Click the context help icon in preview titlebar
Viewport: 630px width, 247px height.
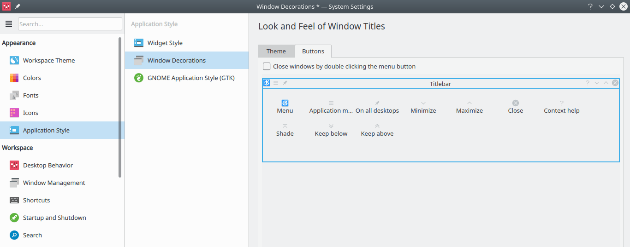pyautogui.click(x=588, y=83)
